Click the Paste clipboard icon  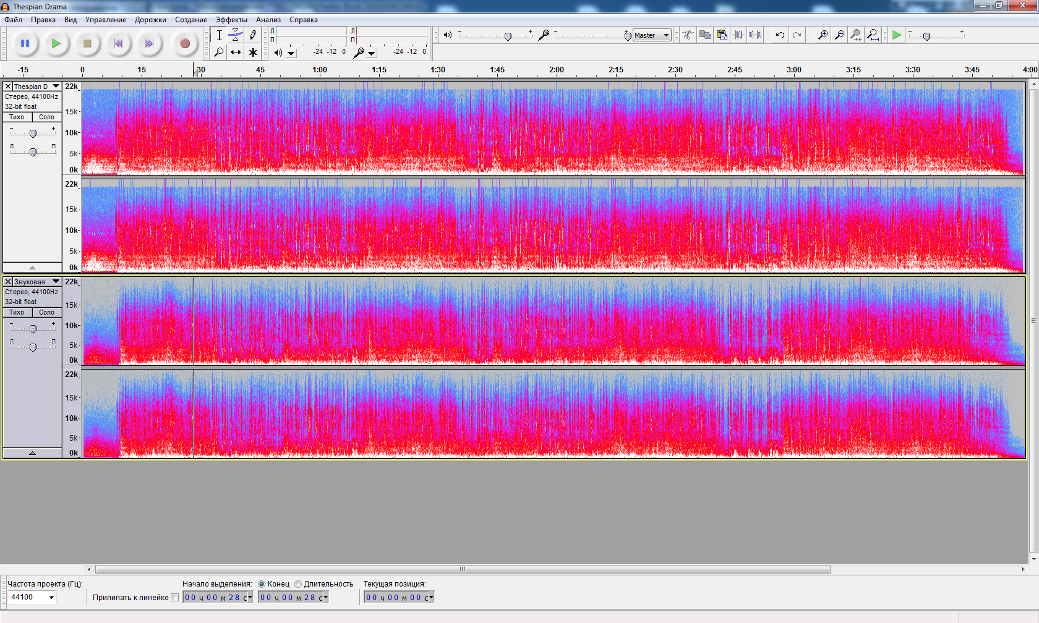click(722, 35)
